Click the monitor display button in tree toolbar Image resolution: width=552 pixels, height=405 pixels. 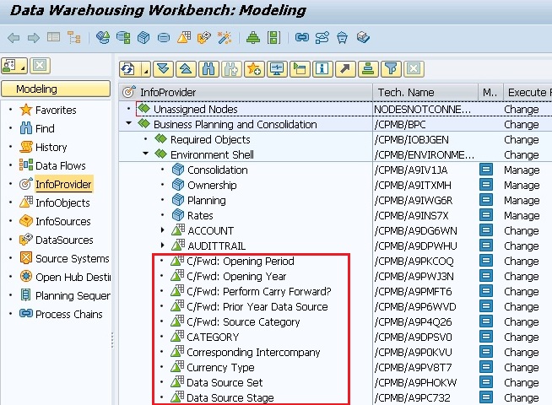click(x=277, y=69)
